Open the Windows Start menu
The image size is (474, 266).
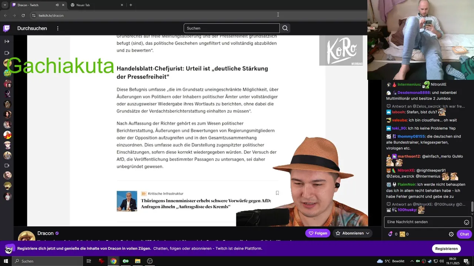pos(6,261)
